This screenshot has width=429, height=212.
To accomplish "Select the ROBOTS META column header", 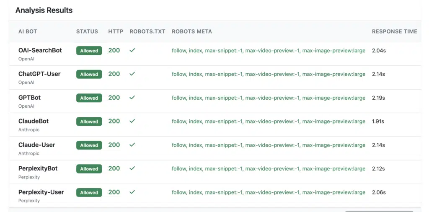I will 192,31.
